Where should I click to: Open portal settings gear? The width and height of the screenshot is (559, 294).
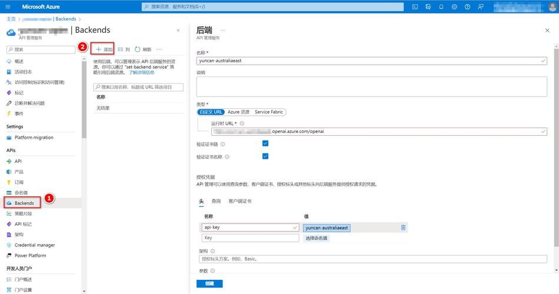(x=454, y=6)
